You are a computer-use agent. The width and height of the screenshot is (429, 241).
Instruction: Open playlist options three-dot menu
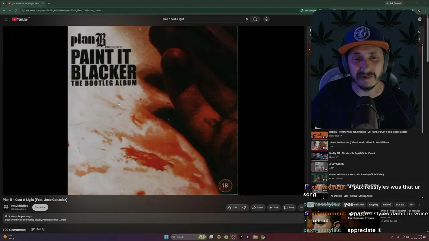click(x=419, y=40)
